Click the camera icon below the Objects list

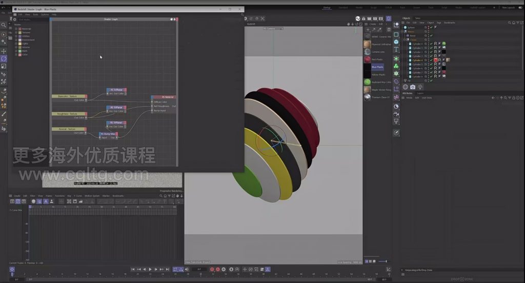coord(413,87)
